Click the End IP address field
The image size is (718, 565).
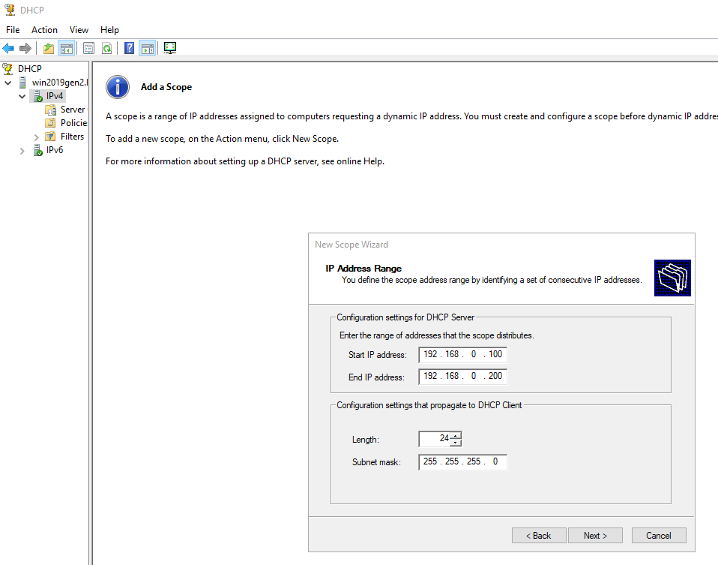462,377
